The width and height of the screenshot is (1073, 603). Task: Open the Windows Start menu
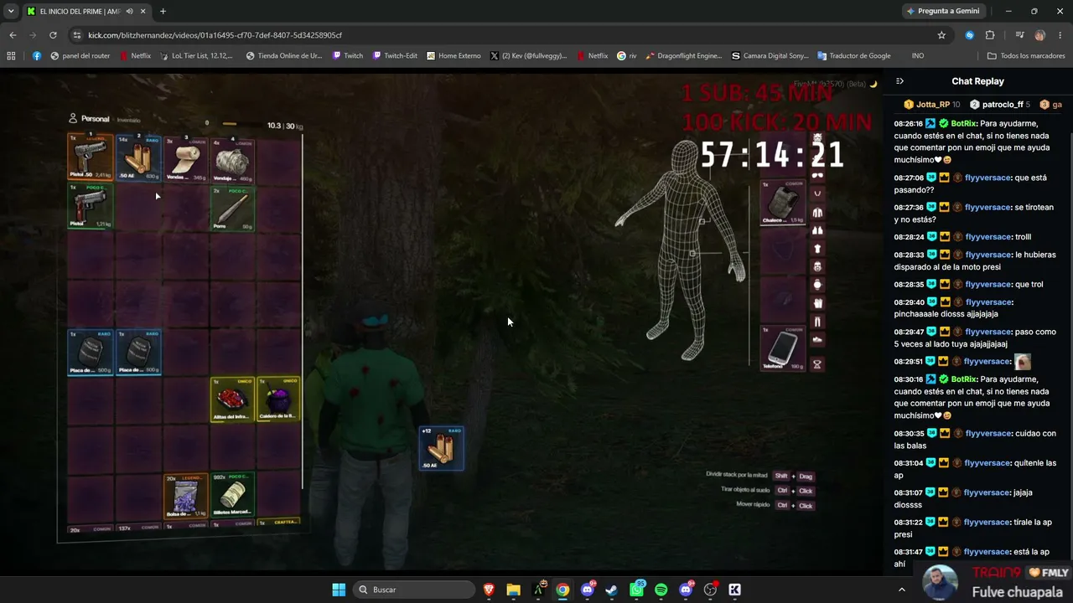point(339,590)
